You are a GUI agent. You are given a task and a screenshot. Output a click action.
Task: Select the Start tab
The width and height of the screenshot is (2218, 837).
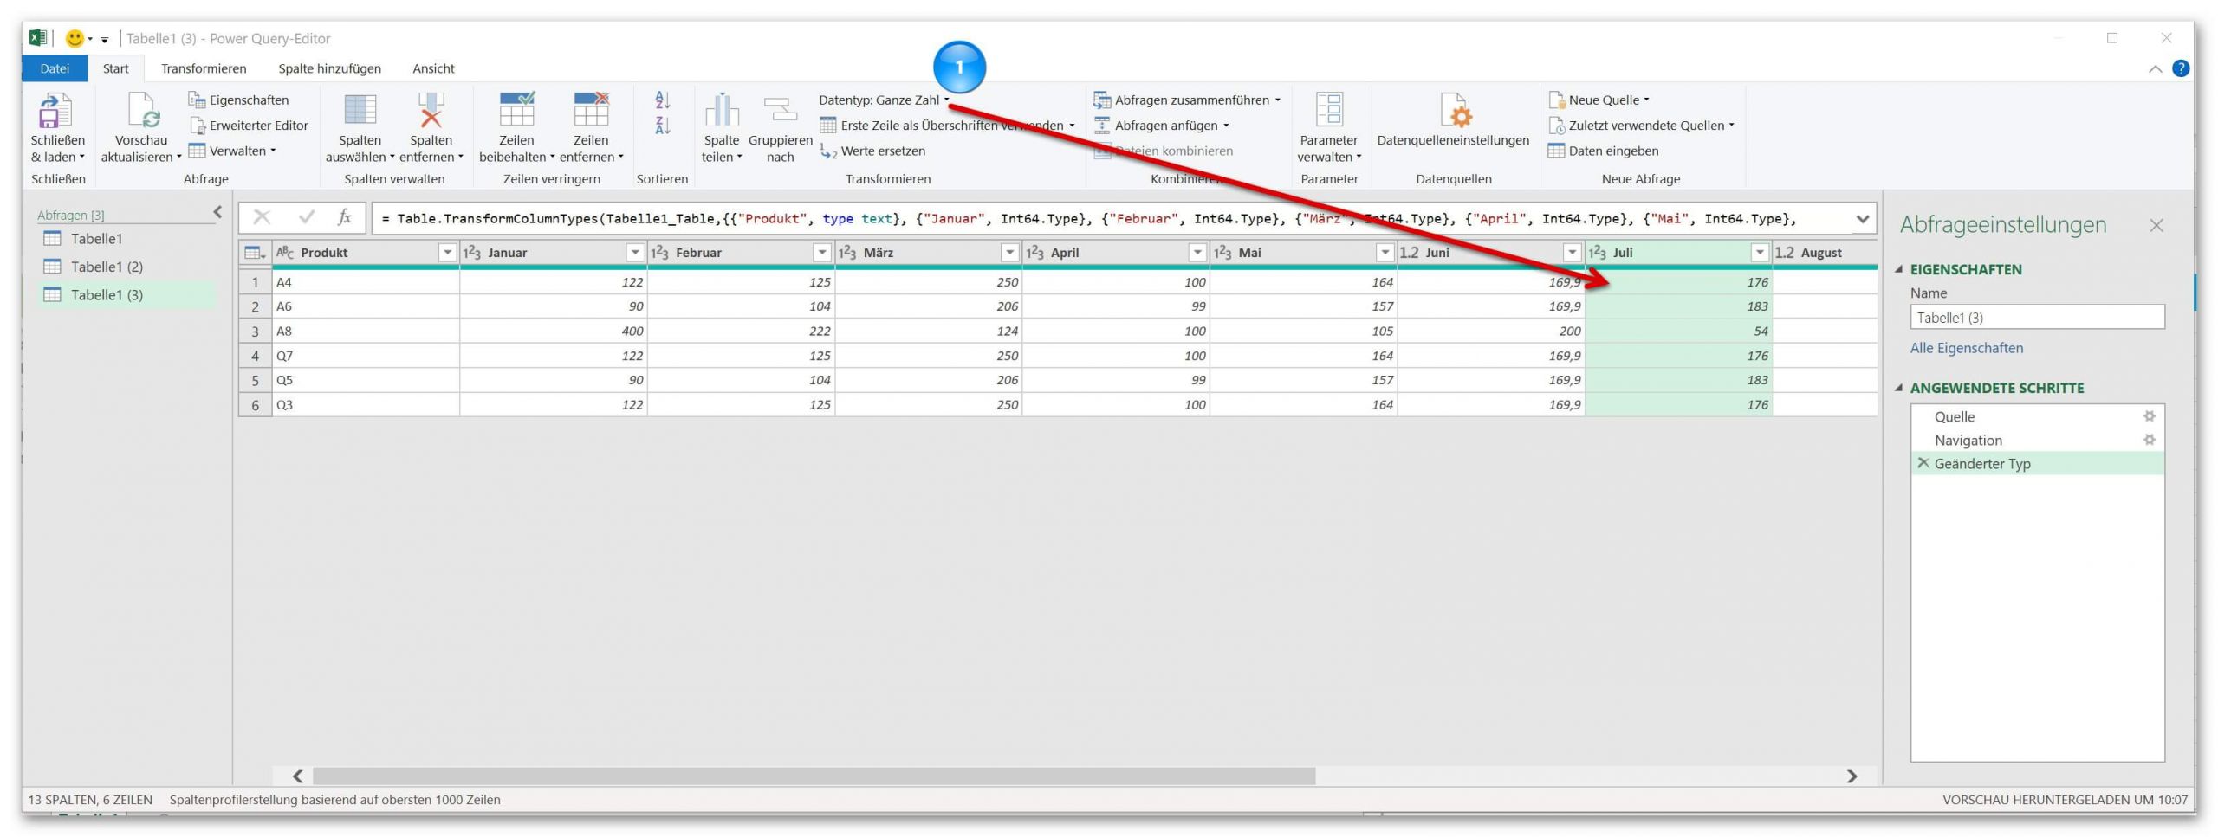pos(115,68)
